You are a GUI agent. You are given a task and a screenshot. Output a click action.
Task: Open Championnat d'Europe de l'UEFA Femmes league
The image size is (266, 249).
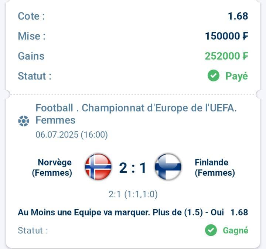(136, 114)
